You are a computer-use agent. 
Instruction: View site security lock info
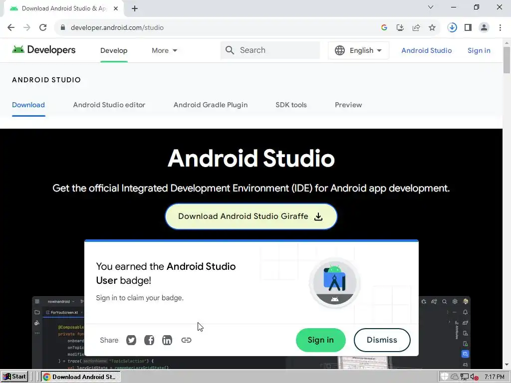pyautogui.click(x=63, y=28)
